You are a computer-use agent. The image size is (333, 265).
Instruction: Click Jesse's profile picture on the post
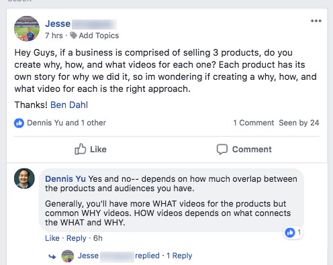pos(27,29)
